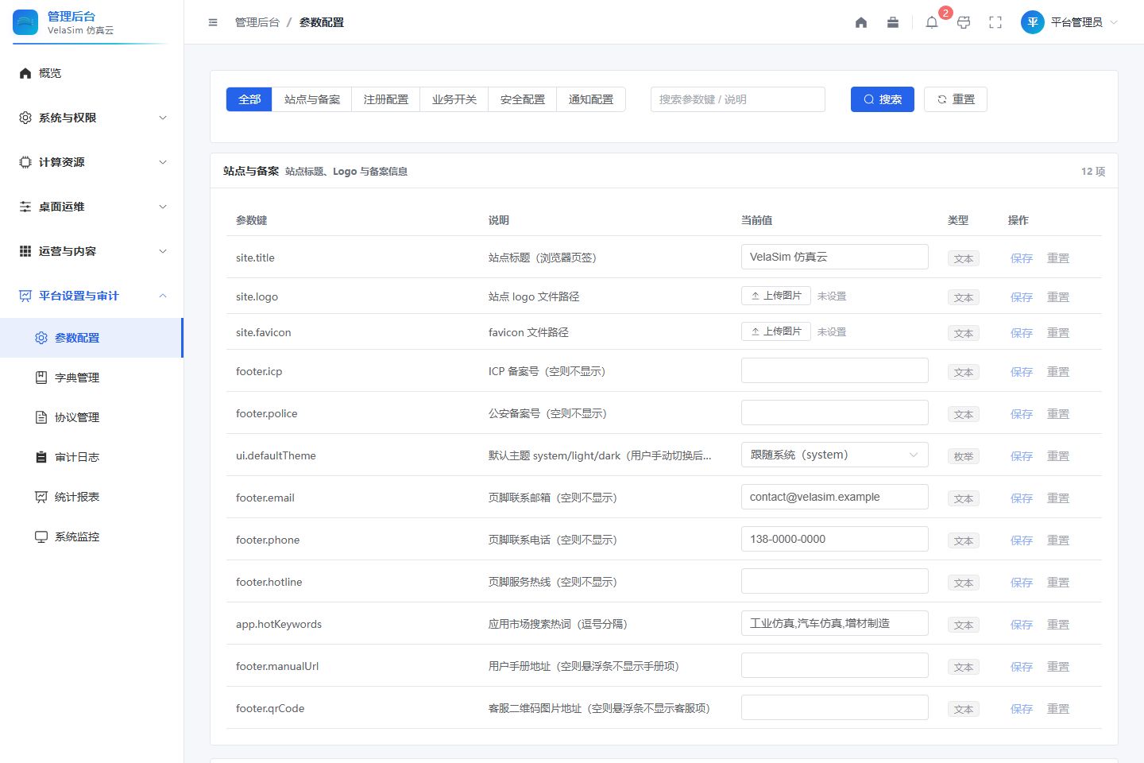Collapse the 平台设置与审计 menu chevron
Viewport: 1144px width, 763px height.
click(x=163, y=296)
